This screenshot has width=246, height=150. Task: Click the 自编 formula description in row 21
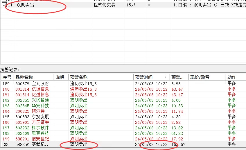[x=210, y=5]
